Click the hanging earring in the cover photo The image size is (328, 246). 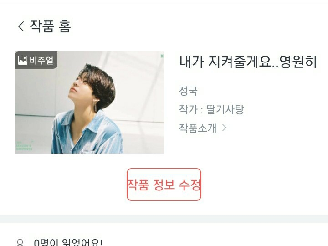pyautogui.click(x=96, y=107)
